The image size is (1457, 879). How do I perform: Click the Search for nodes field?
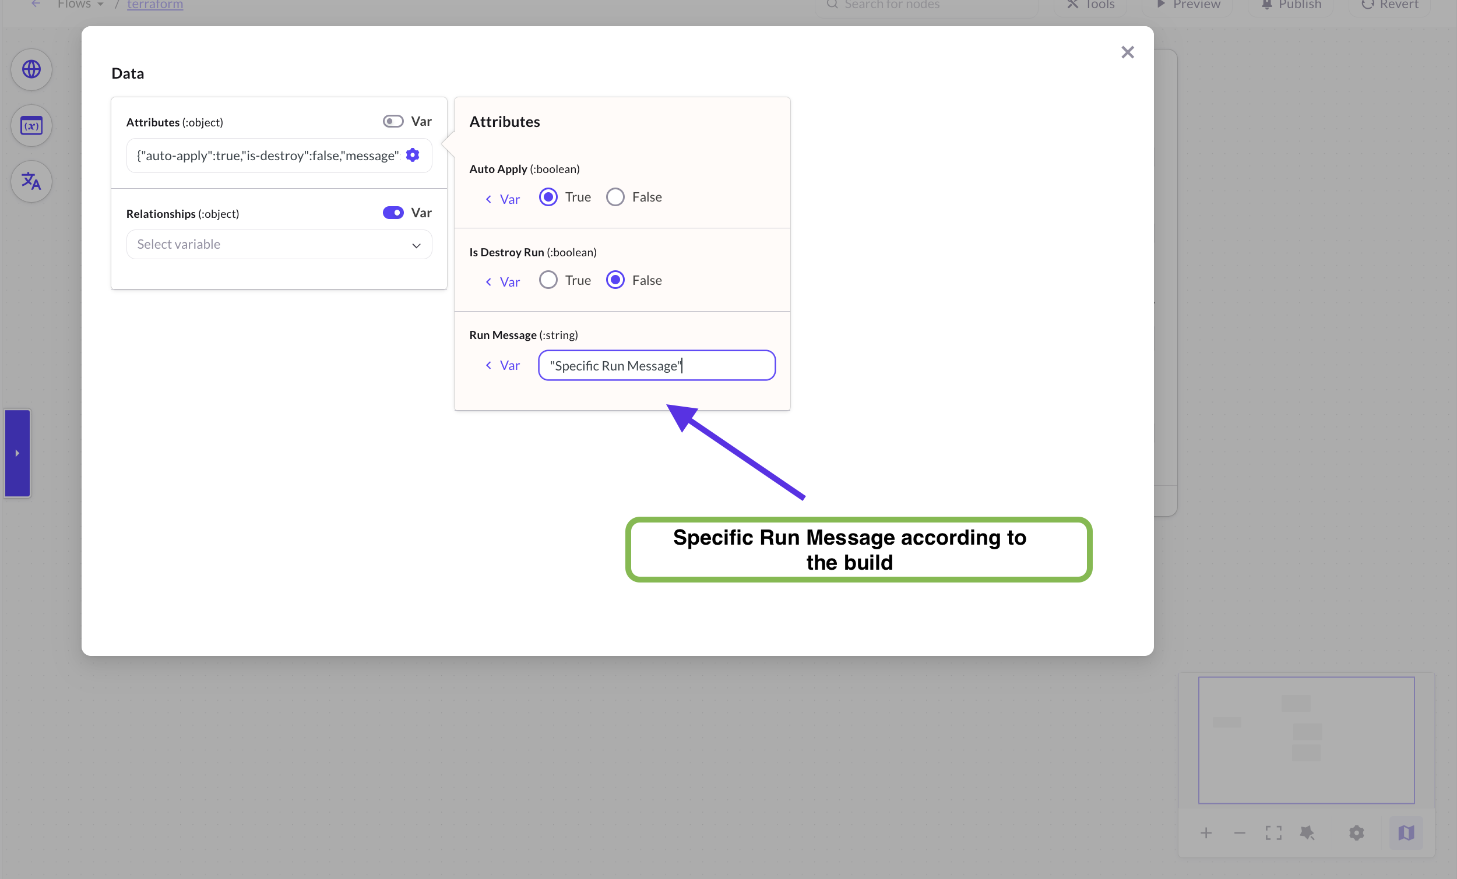point(926,5)
